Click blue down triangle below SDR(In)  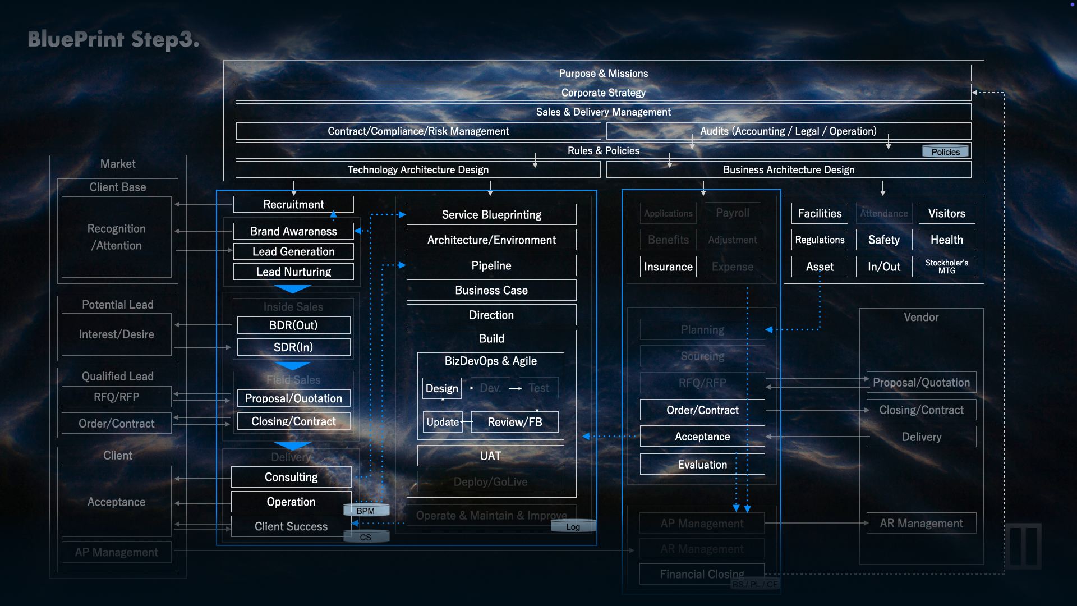pos(292,365)
